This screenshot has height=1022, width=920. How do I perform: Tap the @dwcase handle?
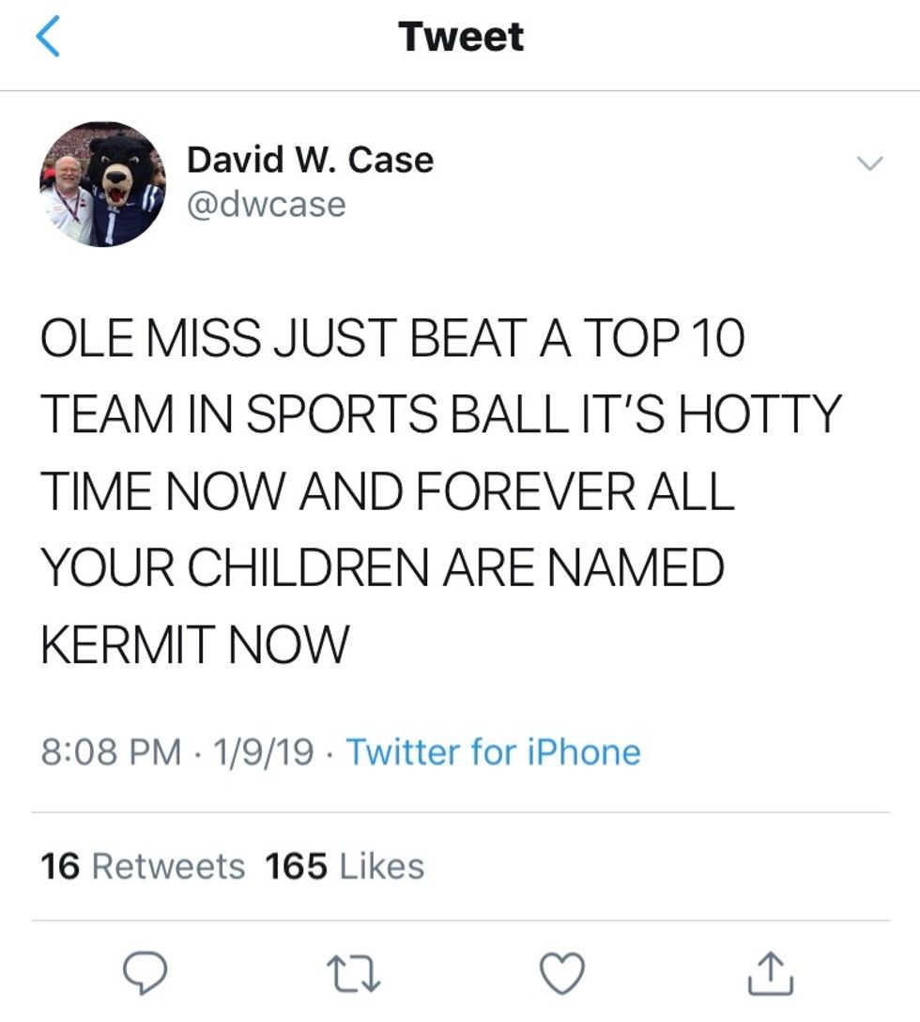pos(267,204)
